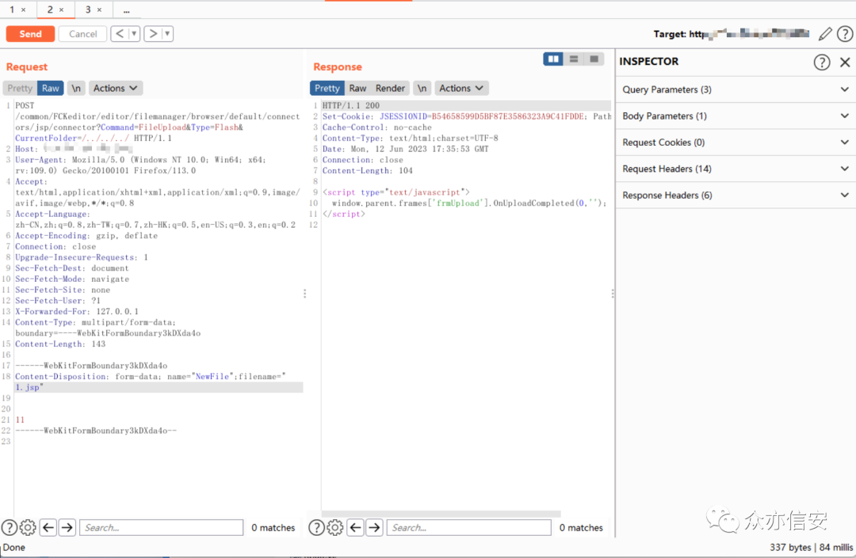Click Content-Length: 143 request header
Viewport: 856px width, 558px height.
(x=60, y=344)
